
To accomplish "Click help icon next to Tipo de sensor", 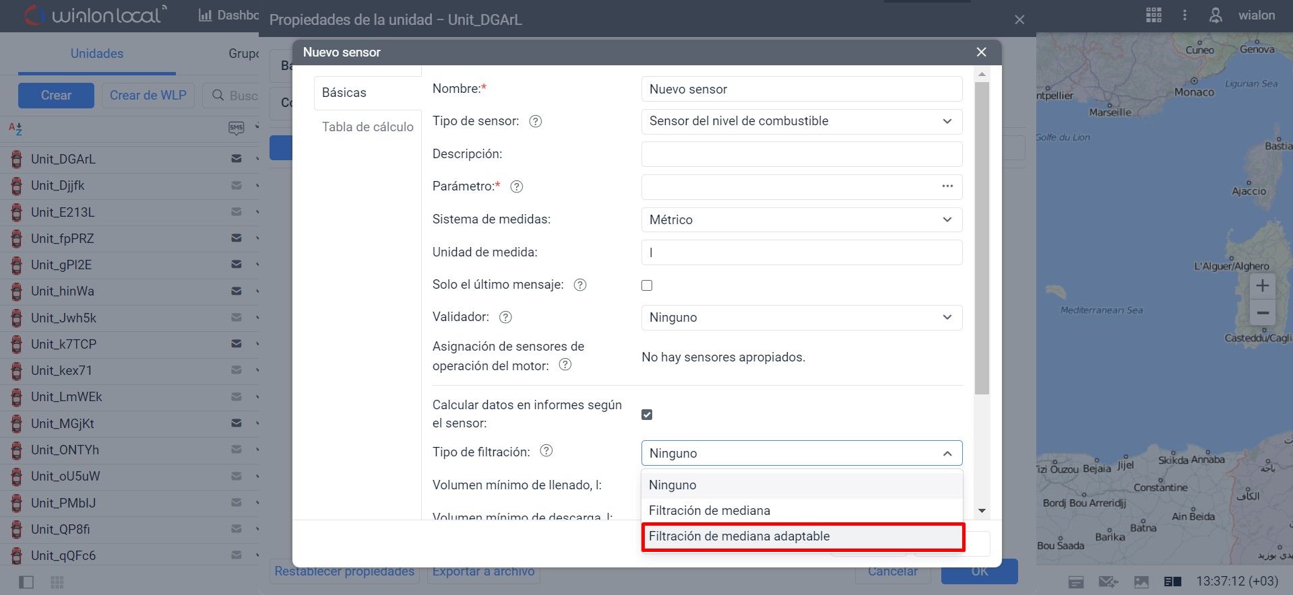I will pyautogui.click(x=535, y=121).
